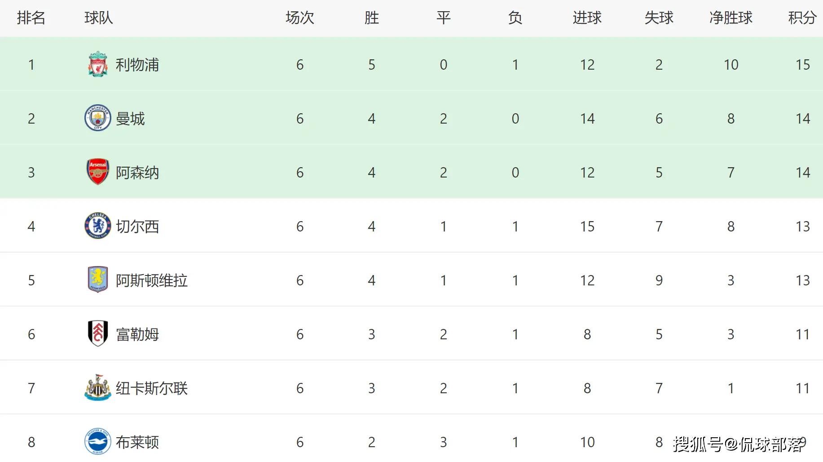This screenshot has height=462, width=823.
Task: Select the 纽卡斯尔联 team name
Action: coord(152,388)
